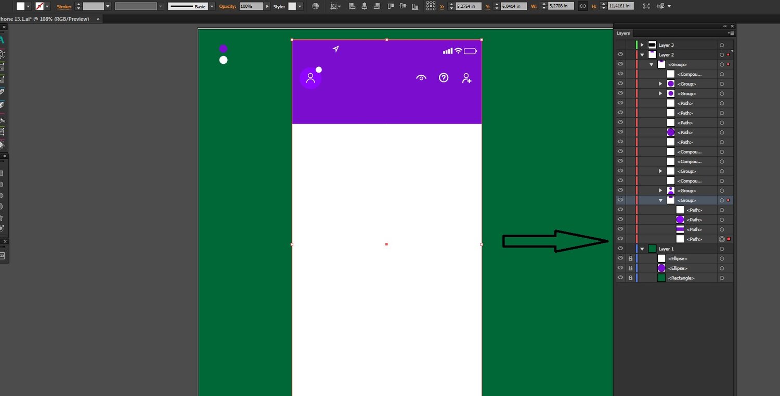Screen dimensions: 780x396
Task: Hide Layer 1 with its eye icon
Action: pos(620,249)
